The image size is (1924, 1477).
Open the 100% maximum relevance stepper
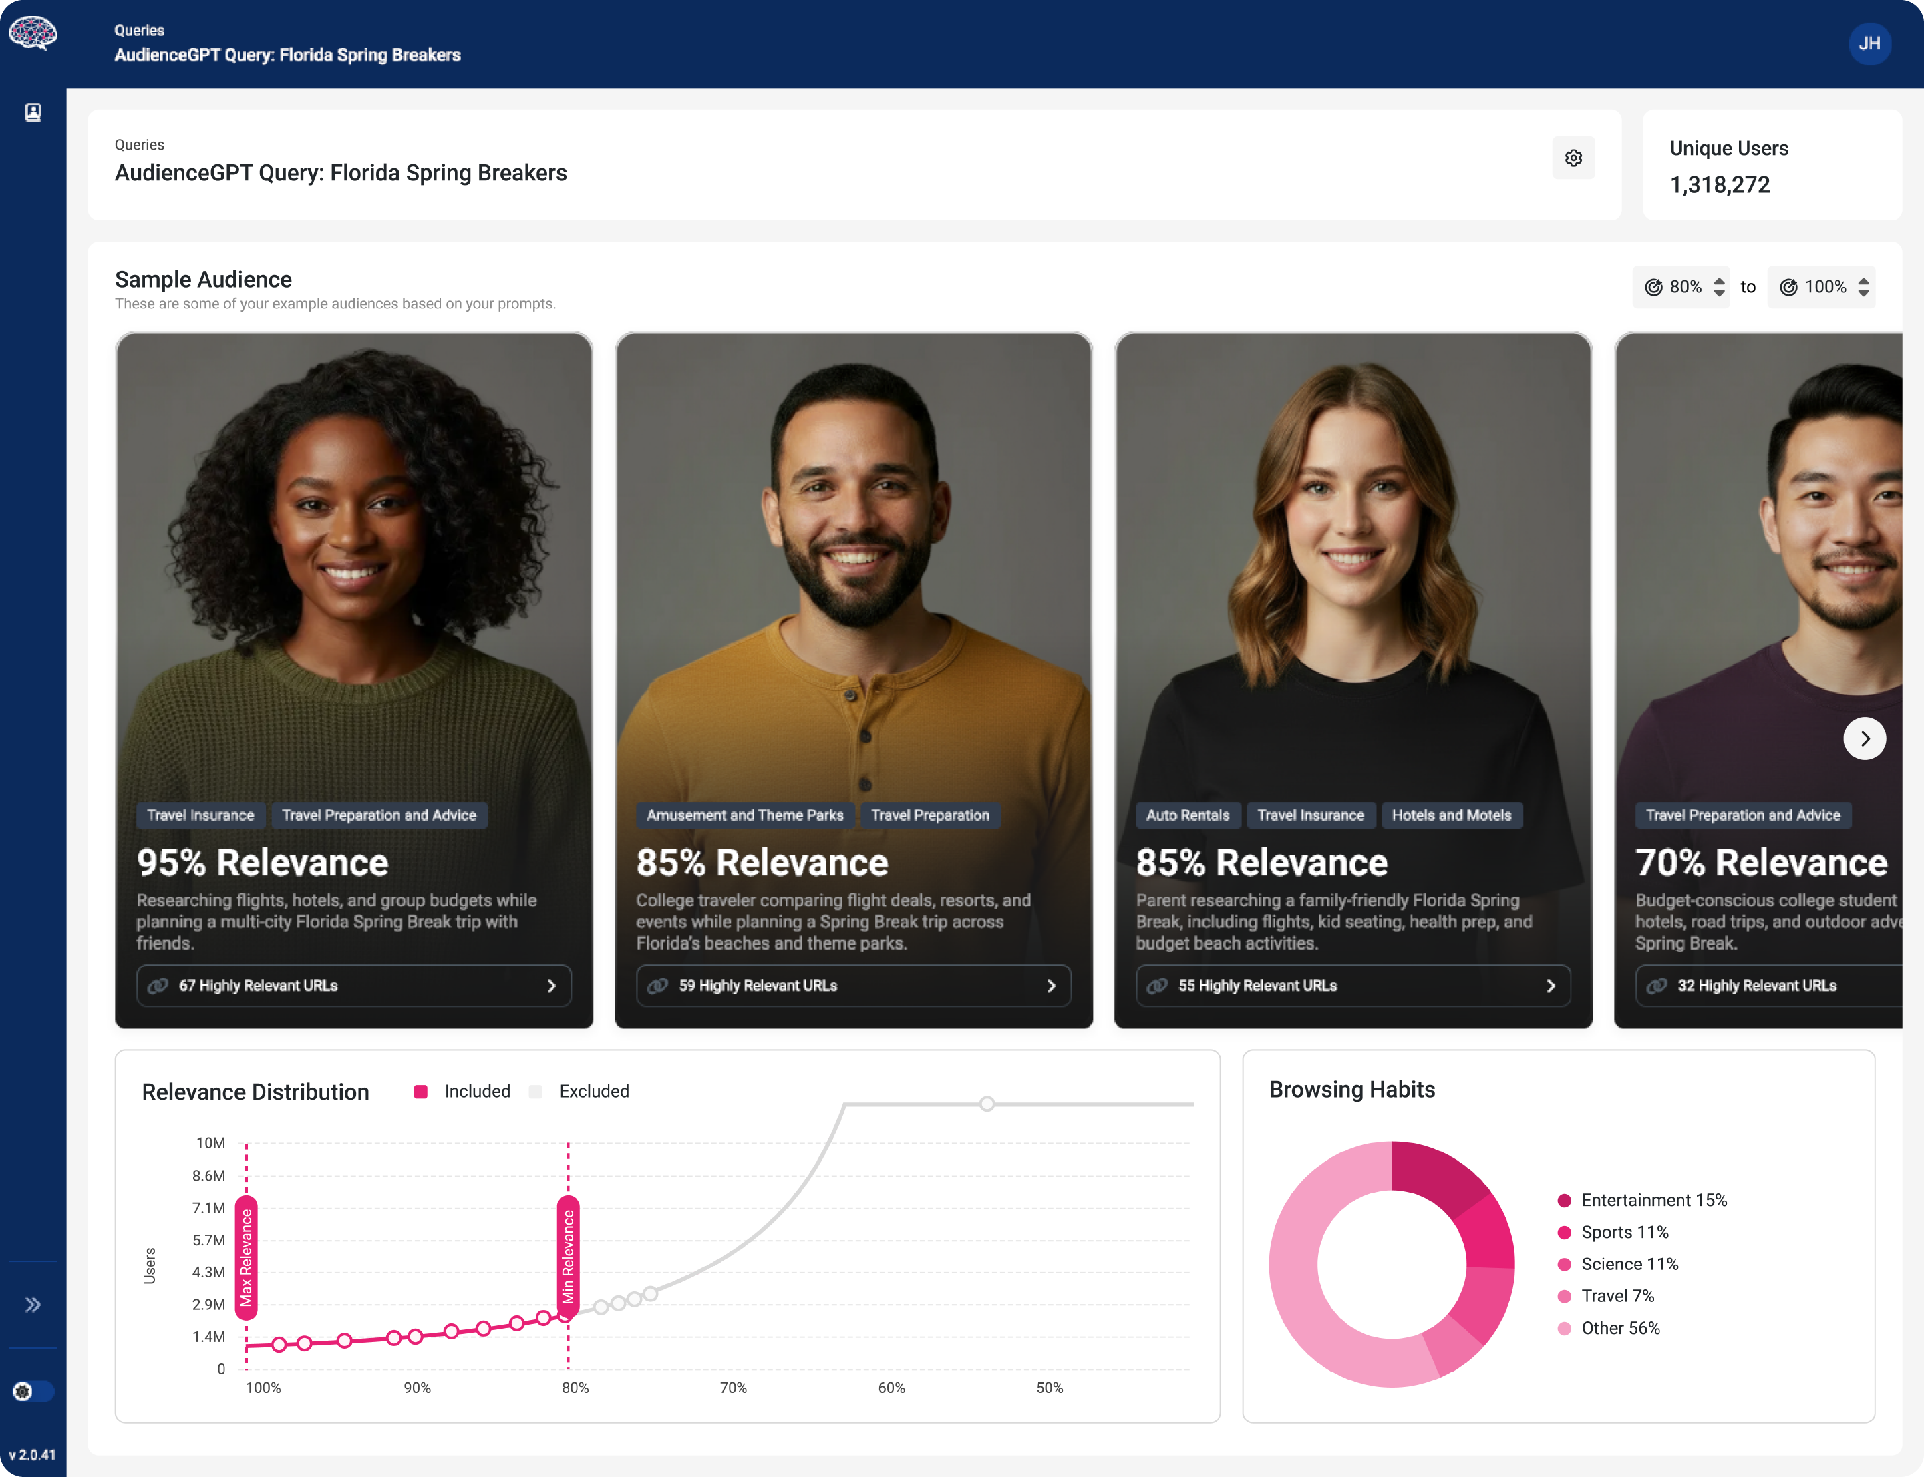point(1863,288)
